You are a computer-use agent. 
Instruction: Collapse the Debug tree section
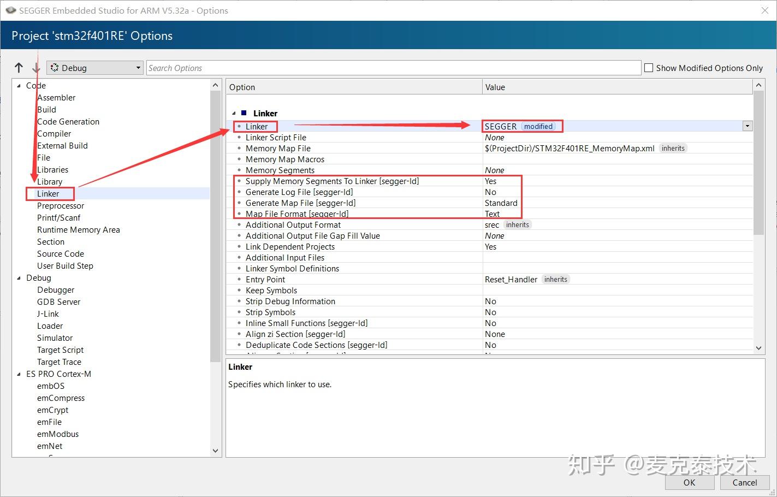19,277
